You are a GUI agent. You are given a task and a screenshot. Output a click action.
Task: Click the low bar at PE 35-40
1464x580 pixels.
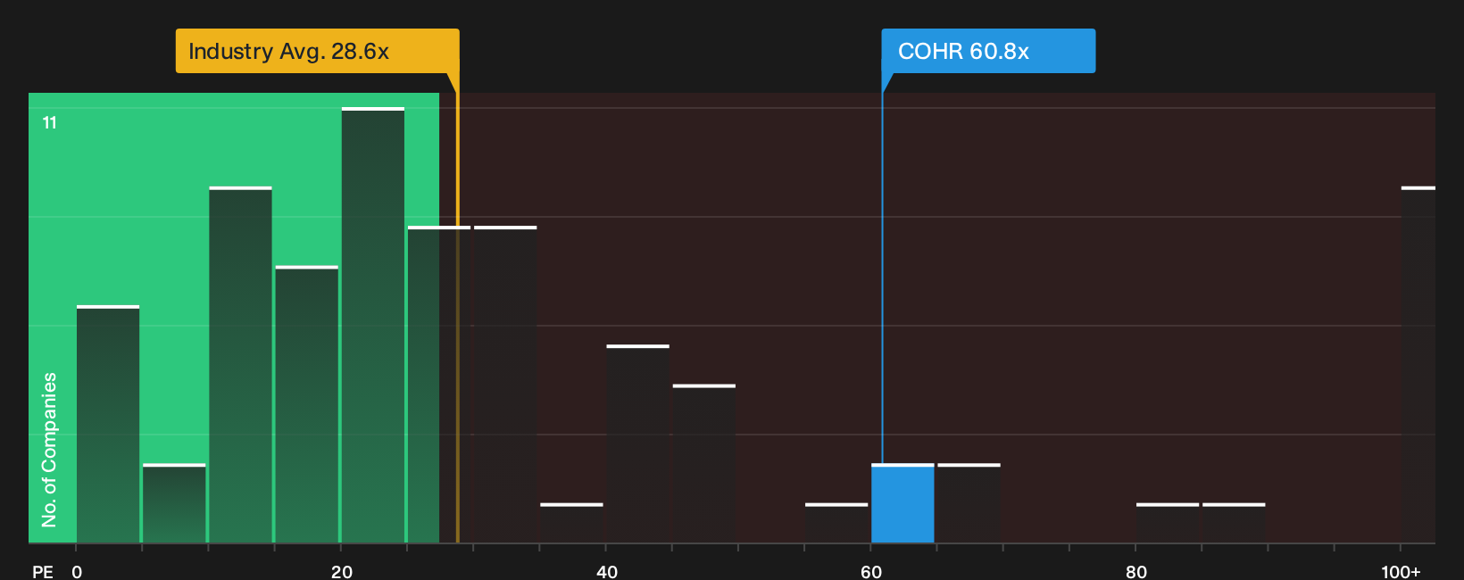[x=571, y=523]
